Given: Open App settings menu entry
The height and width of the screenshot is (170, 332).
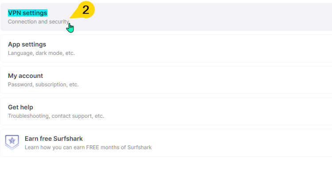Looking at the screenshot, I should click(x=166, y=49).
